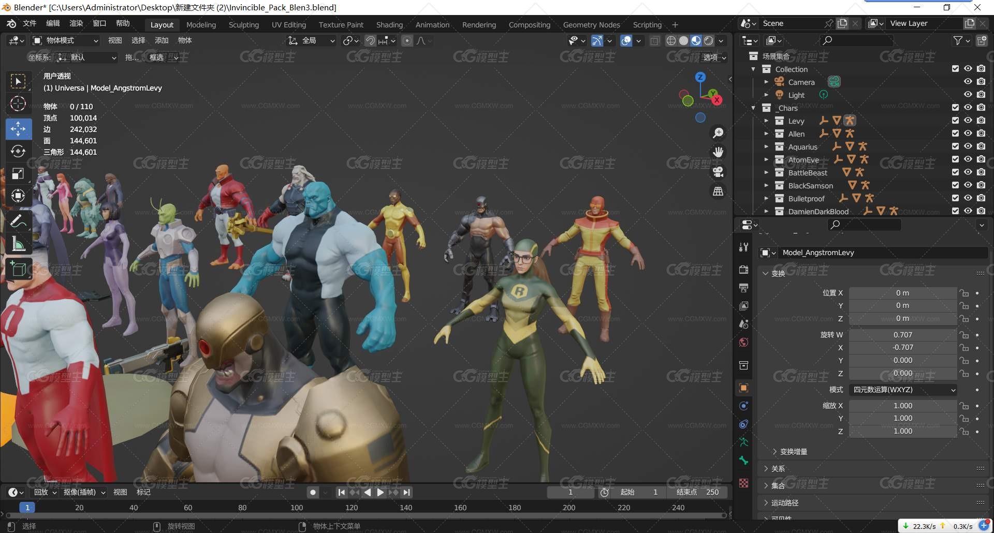This screenshot has height=533, width=994.
Task: Toggle X-ray mode in viewport header
Action: tap(655, 40)
